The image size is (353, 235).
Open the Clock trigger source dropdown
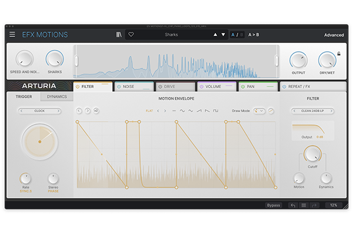(x=39, y=110)
